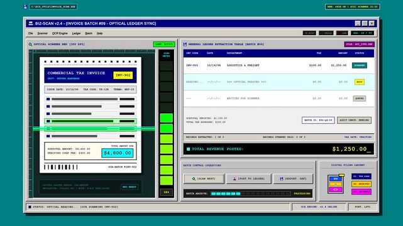This screenshot has width=403, height=226.
Task: Click the yellow BUSY status badge
Action: point(360,82)
